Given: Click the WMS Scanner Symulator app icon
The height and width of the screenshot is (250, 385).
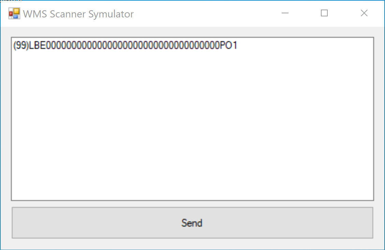Looking at the screenshot, I should (14, 14).
